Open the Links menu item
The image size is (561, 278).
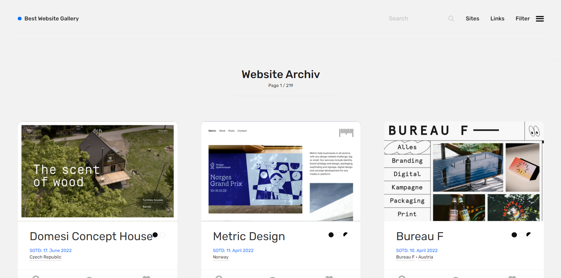pos(497,19)
